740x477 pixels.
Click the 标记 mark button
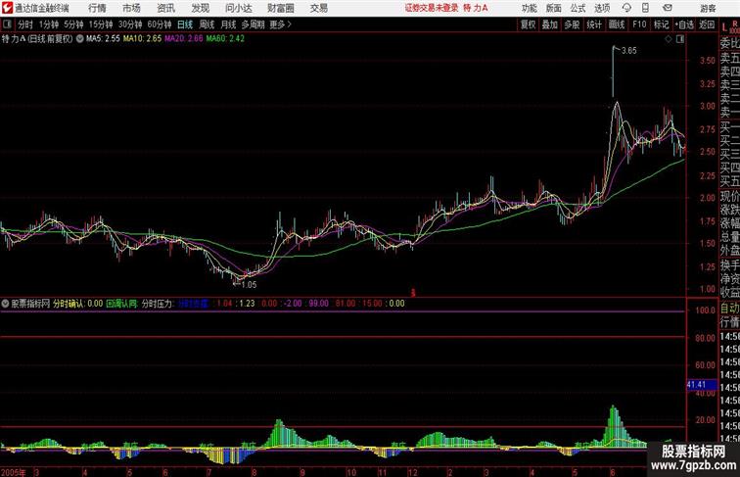tap(661, 24)
